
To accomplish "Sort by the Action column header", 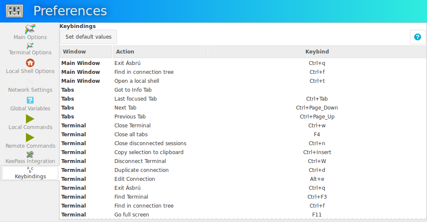I will [160, 52].
